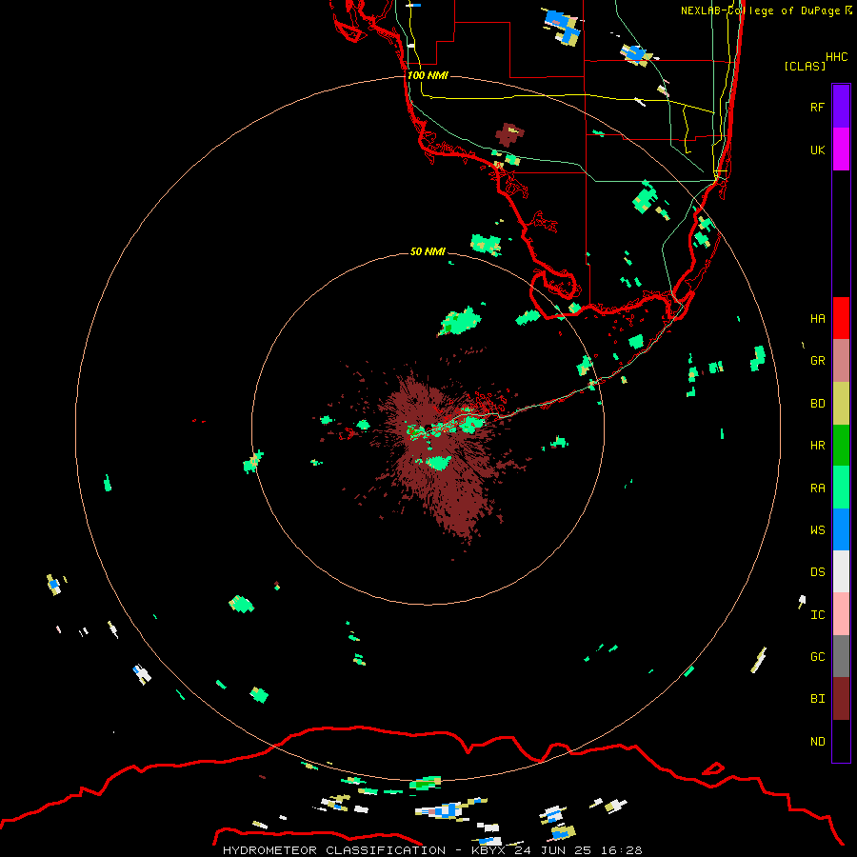
Task: Select the IC pink legend swatch
Action: click(841, 614)
